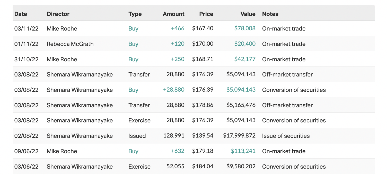Click the 52,055 exercise amount
Viewport: 387px width, 175px height.
[175, 167]
